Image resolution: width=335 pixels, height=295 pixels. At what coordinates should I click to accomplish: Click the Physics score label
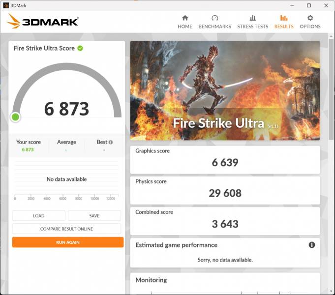click(x=151, y=181)
